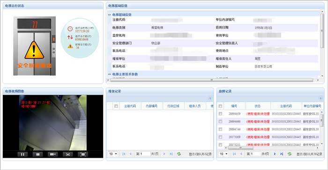The height and width of the screenshot is (170, 328).
Task: Click the 电梯视频图像 panel header
Action: point(53,91)
